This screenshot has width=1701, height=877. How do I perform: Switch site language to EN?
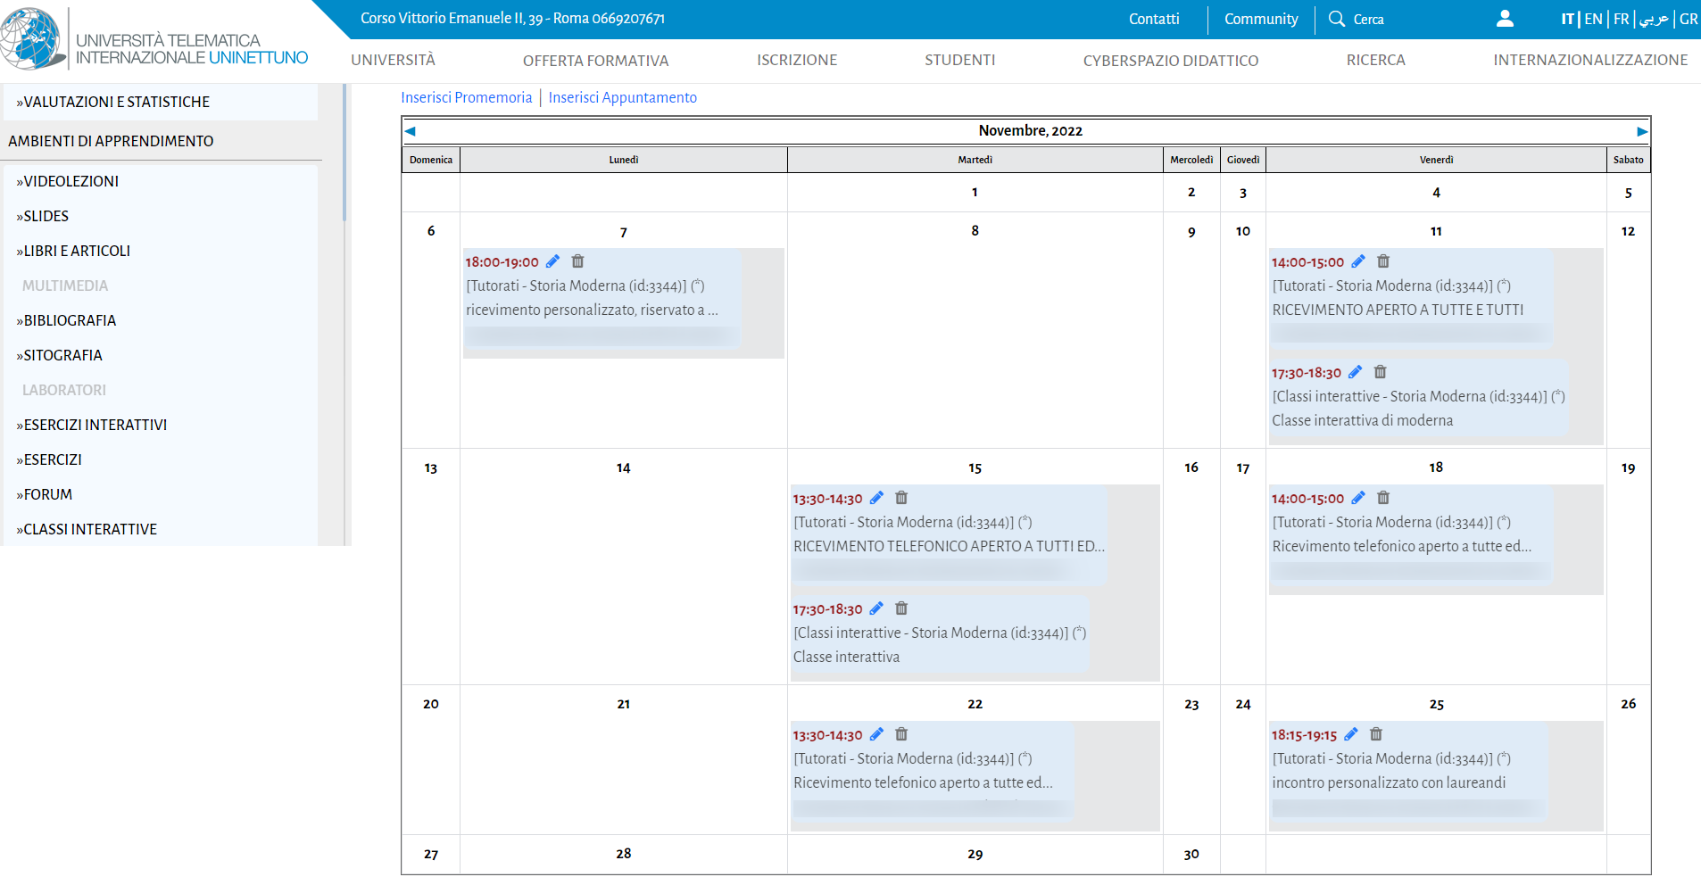point(1593,19)
